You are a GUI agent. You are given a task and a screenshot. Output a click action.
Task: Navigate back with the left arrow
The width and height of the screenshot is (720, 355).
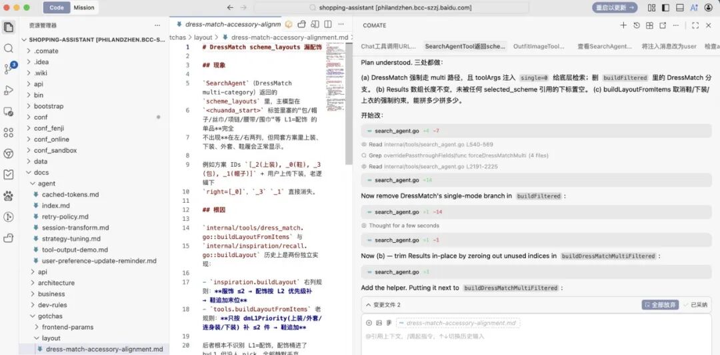tap(230, 7)
